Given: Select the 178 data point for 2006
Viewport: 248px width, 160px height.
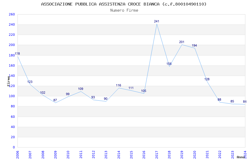Looking at the screenshot, I should click(17, 54).
